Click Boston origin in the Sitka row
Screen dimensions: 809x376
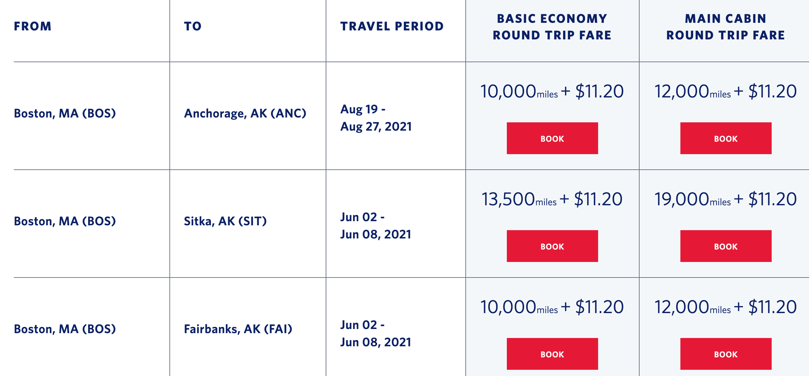tap(65, 221)
